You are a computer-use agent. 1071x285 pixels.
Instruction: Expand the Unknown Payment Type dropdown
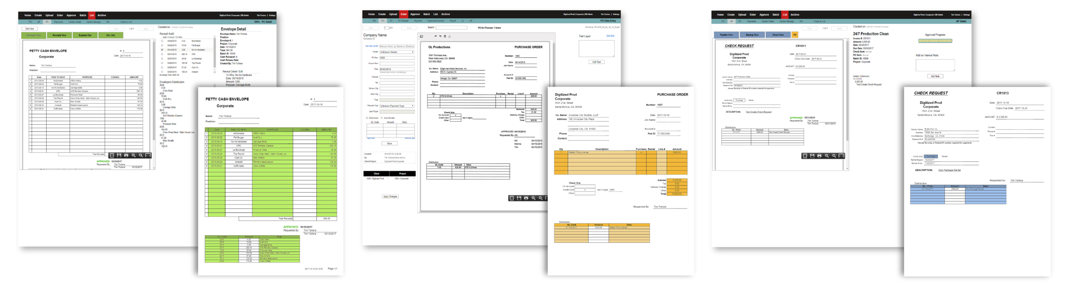[397, 106]
